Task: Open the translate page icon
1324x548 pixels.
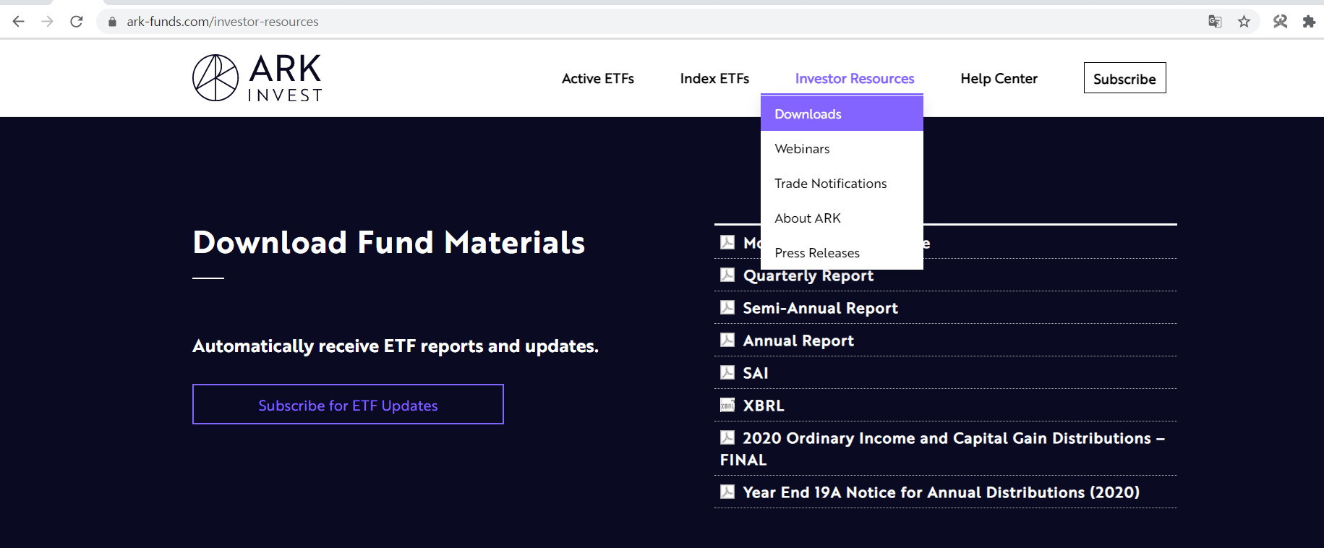Action: [x=1215, y=22]
